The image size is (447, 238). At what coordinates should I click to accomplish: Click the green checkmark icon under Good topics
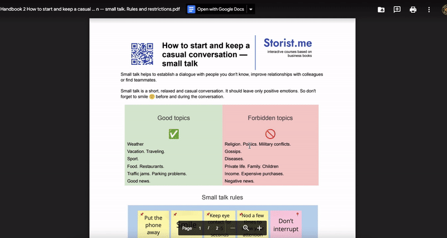[174, 134]
